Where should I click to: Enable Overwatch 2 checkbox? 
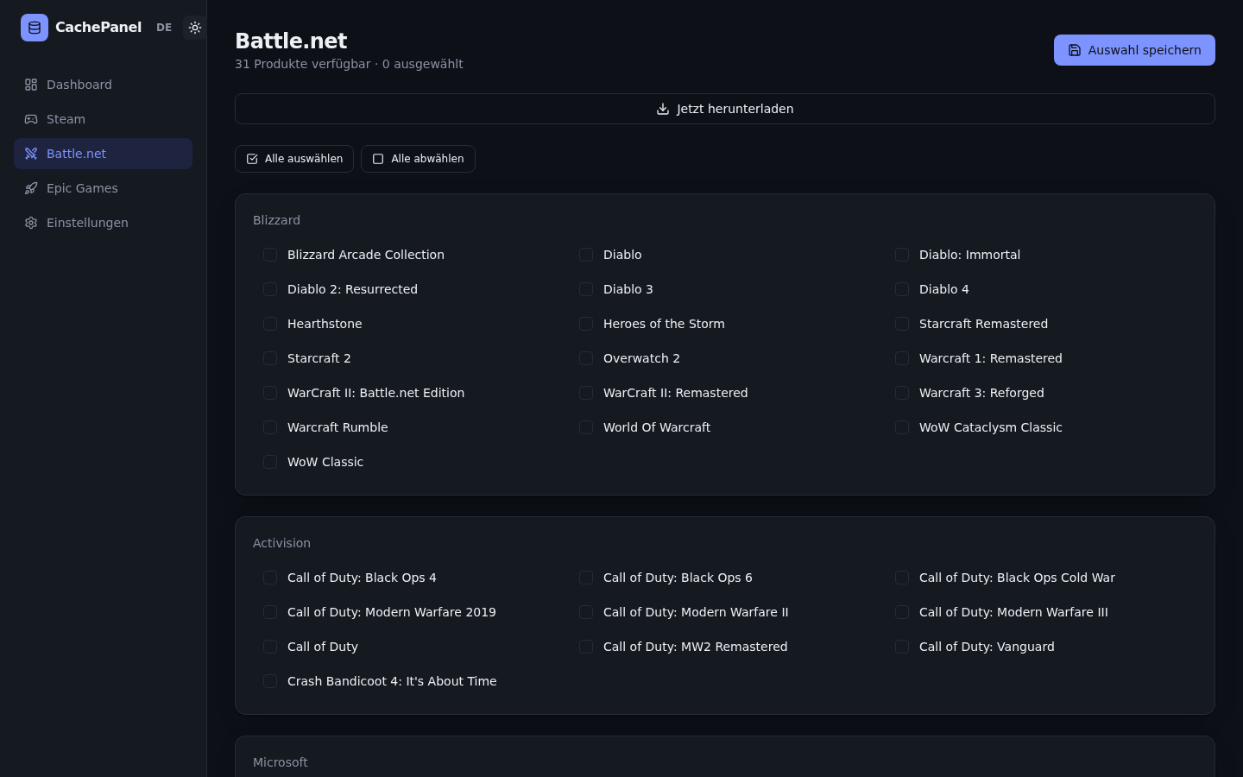click(x=586, y=358)
